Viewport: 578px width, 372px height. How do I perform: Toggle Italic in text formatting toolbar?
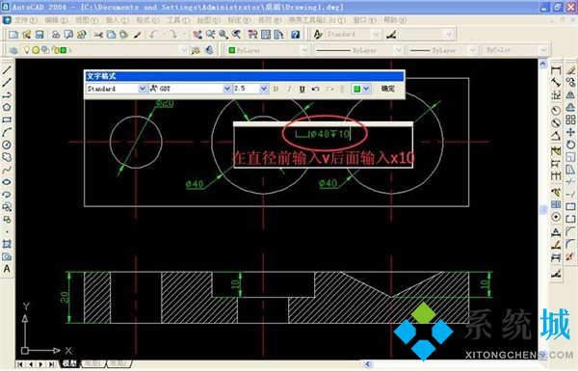289,89
